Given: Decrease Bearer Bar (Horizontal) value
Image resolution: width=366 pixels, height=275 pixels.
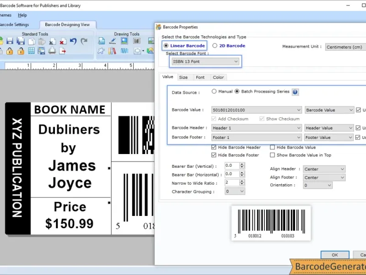Looking at the screenshot, I should pos(242,176).
